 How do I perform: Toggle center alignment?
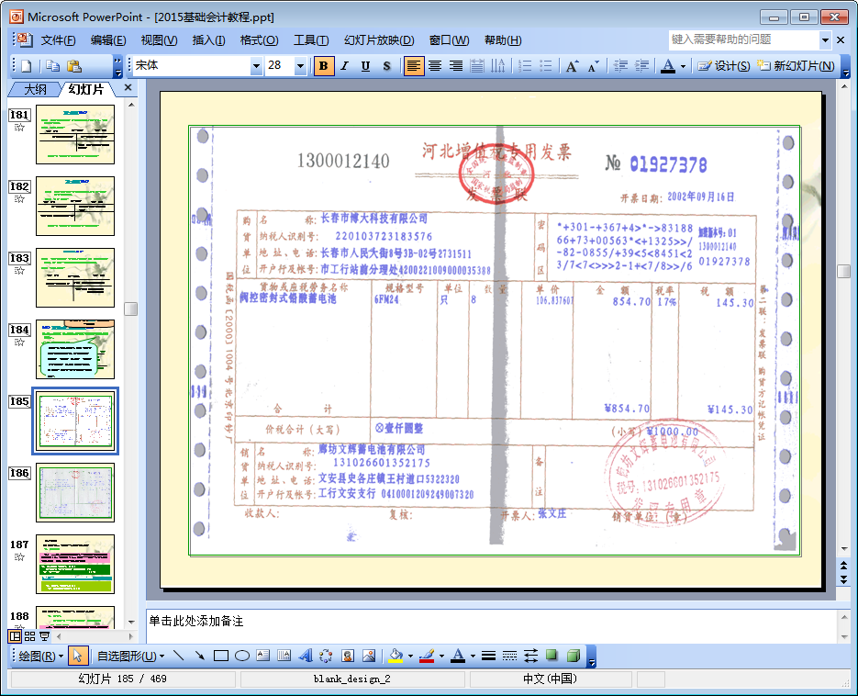(x=435, y=66)
